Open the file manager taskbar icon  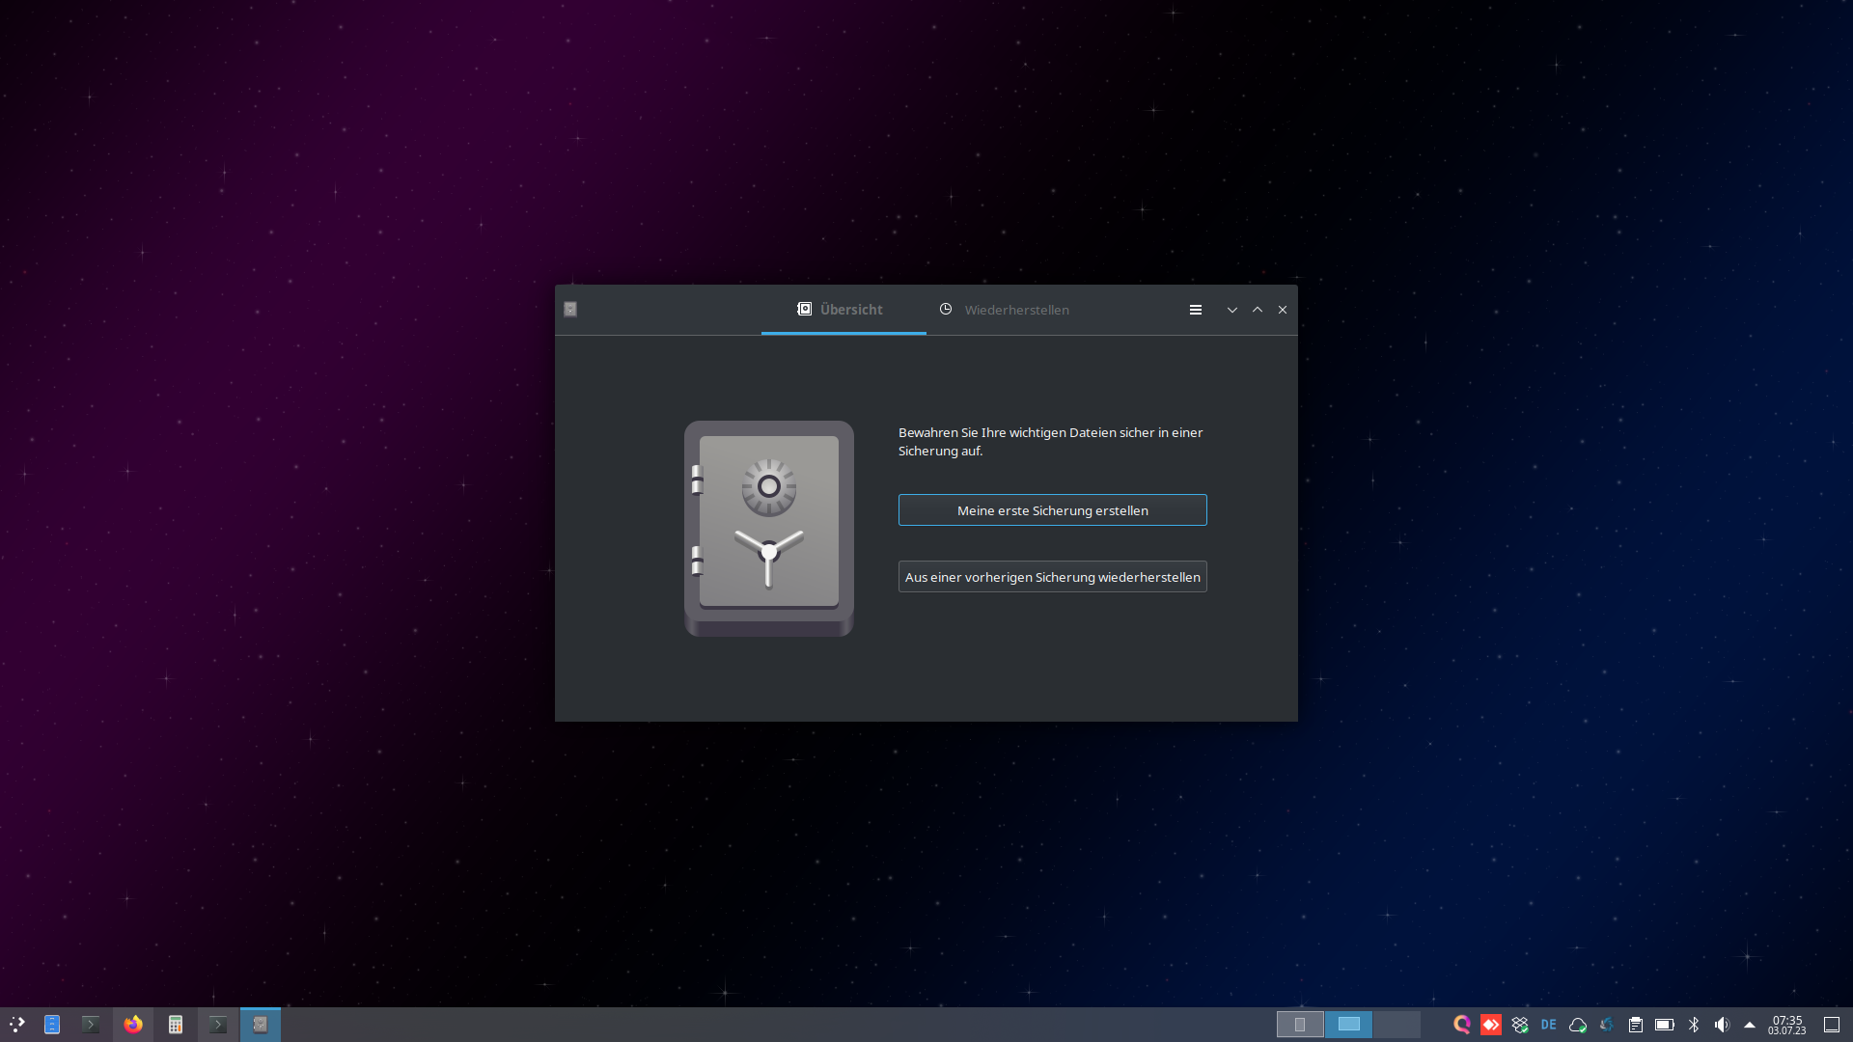point(52,1025)
